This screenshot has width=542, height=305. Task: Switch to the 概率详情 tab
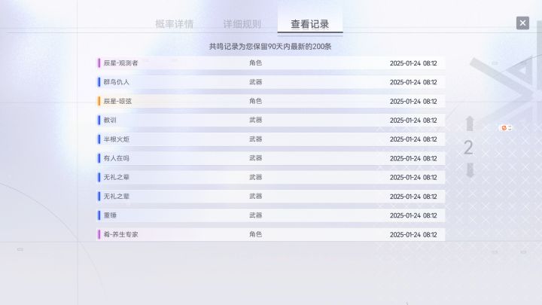coord(174,24)
